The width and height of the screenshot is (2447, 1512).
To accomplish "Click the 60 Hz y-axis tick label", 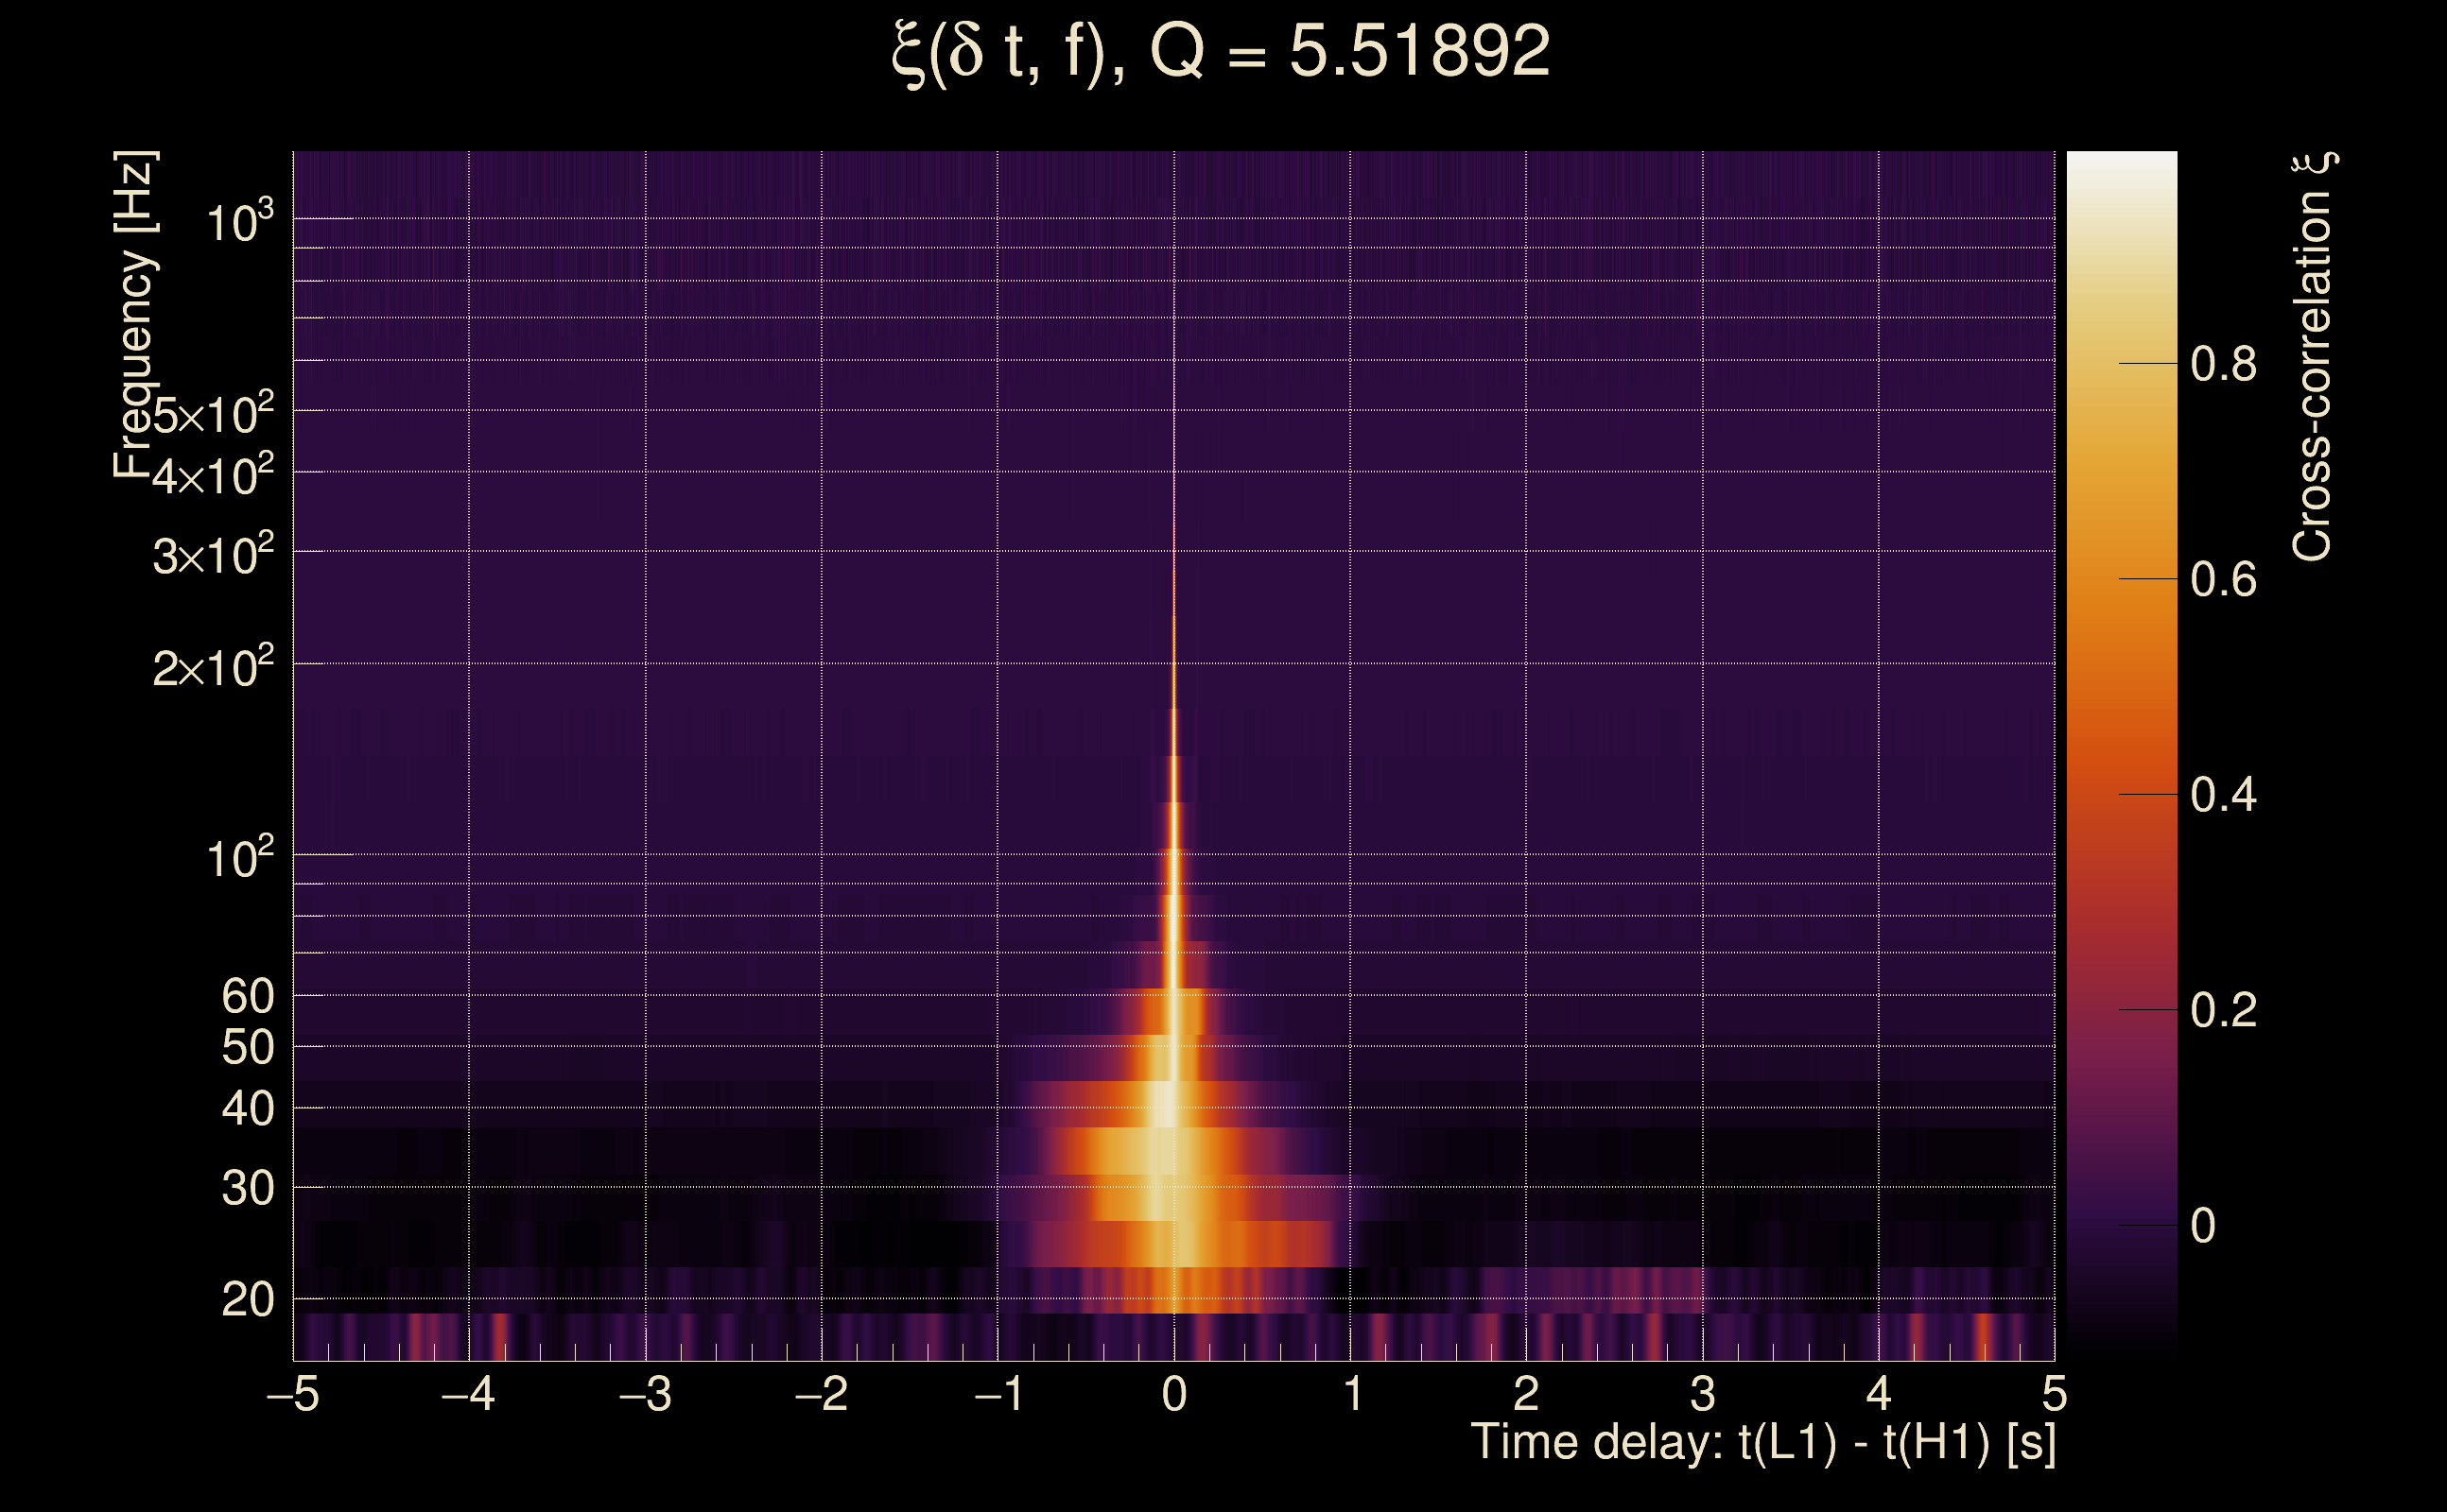I will pos(247,996).
